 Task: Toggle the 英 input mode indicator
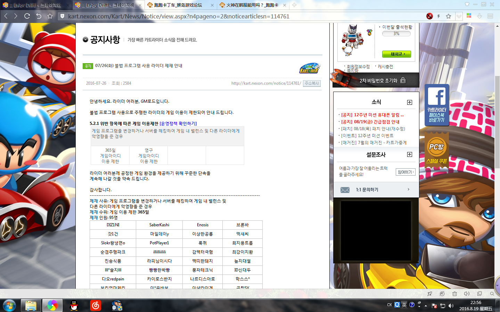click(x=404, y=305)
